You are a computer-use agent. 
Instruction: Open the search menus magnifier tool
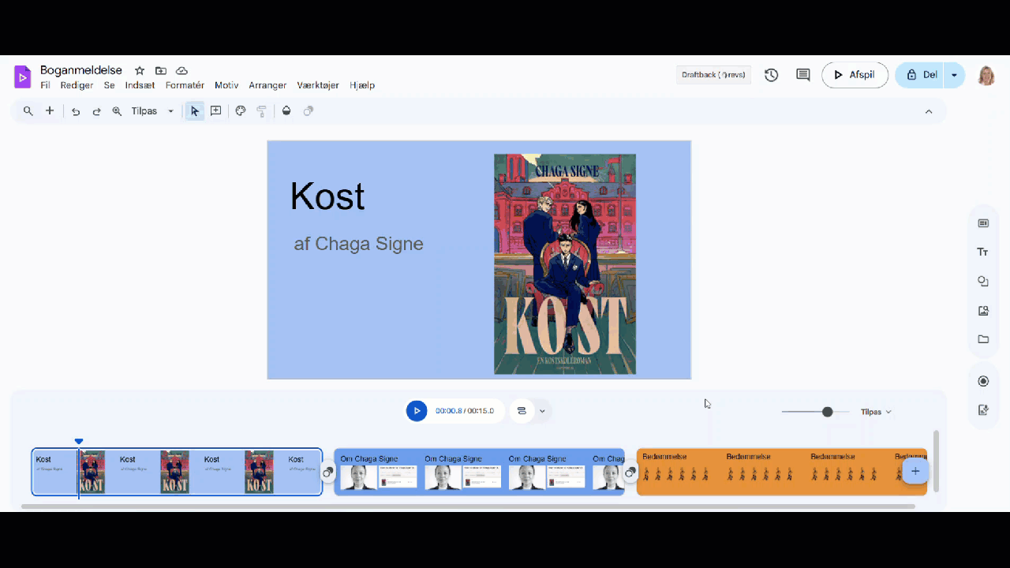tap(28, 111)
